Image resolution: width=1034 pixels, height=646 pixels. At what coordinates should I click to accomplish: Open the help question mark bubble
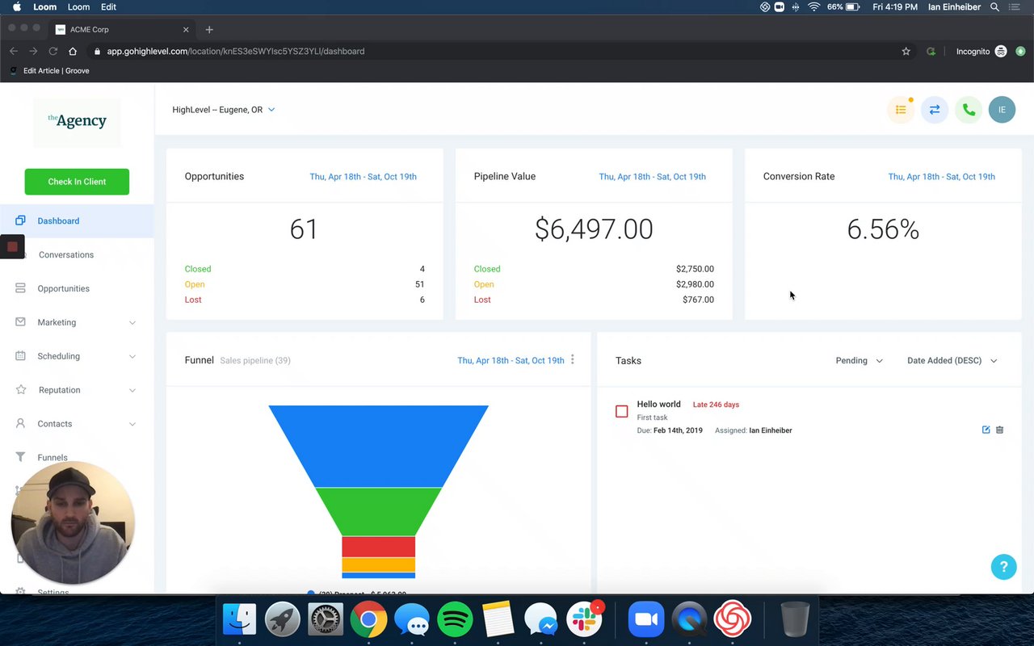[x=1003, y=566]
